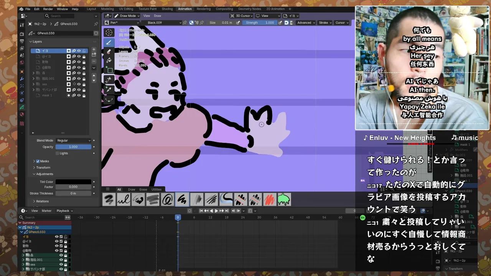Jump to the first frame
The height and width of the screenshot is (276, 491).
[x=201, y=210]
